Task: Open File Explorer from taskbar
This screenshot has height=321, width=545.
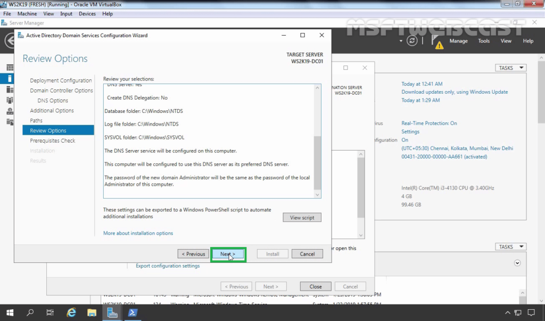Action: tap(92, 312)
